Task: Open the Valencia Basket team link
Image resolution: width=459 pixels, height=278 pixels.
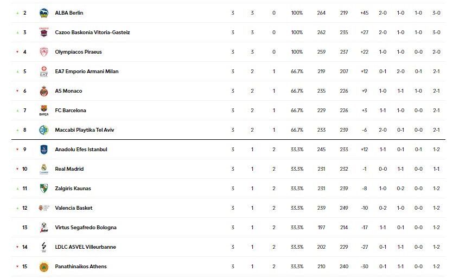Action: tap(74, 208)
